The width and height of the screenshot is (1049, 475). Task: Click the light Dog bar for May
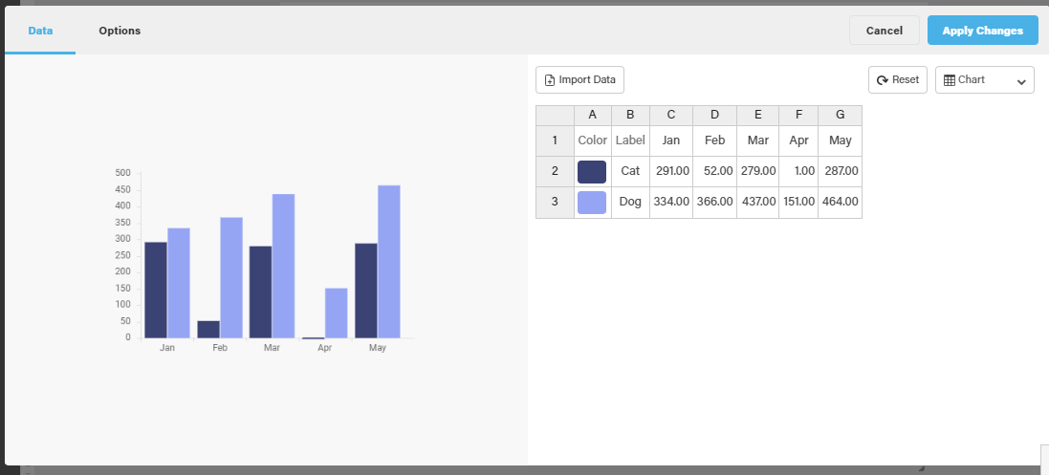388,262
